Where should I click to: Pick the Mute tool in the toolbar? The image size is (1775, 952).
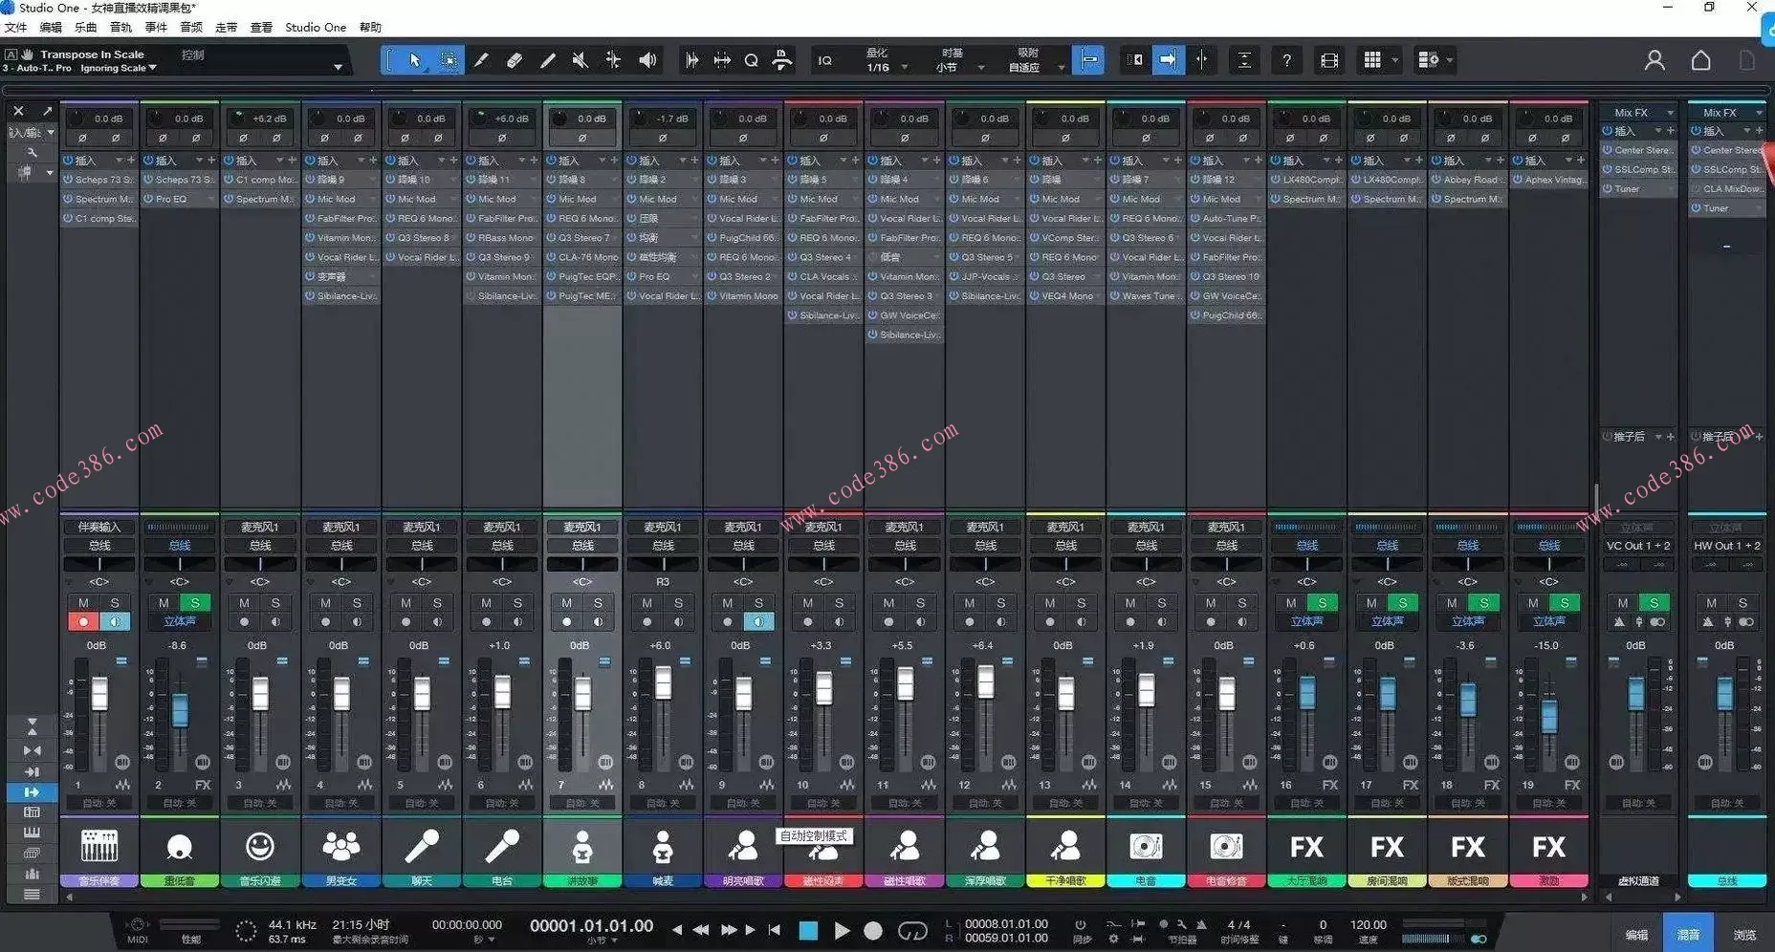[580, 60]
